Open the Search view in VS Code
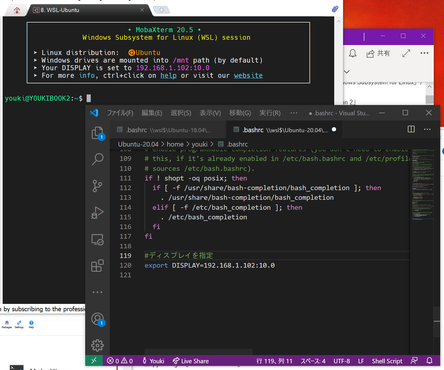444x370 pixels. pyautogui.click(x=97, y=159)
